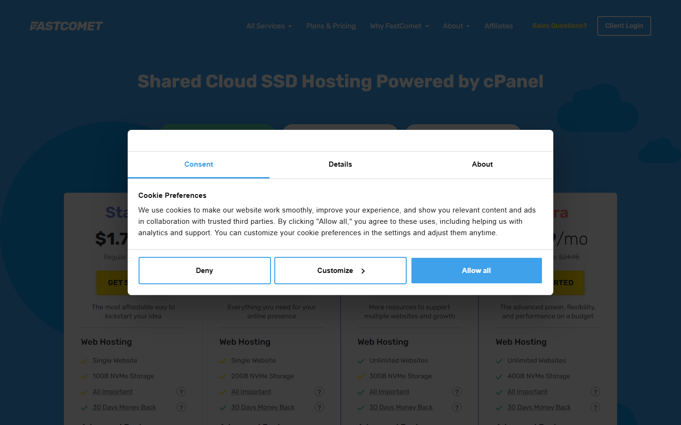This screenshot has width=681, height=425.
Task: Click the "30GB NVMe Storage" feature text
Action: coord(401,376)
